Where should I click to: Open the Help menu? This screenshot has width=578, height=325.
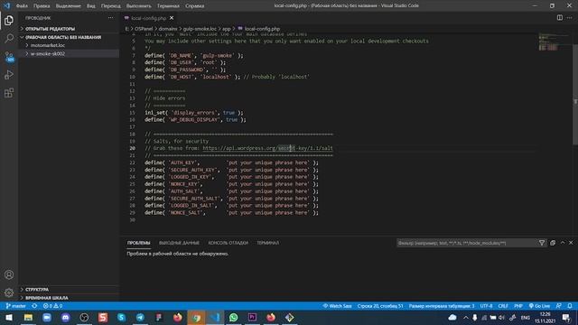195,5
